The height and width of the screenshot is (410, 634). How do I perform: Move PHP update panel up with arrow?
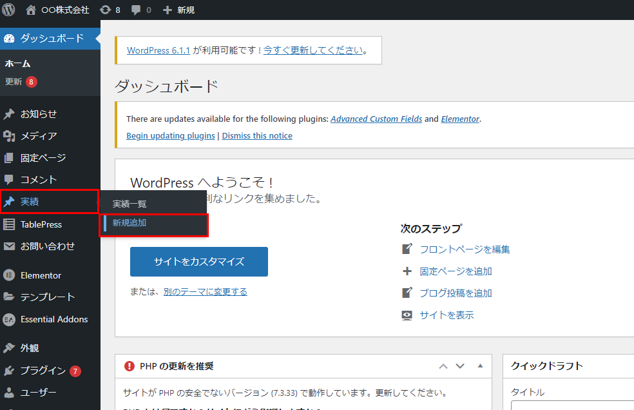pyautogui.click(x=443, y=366)
